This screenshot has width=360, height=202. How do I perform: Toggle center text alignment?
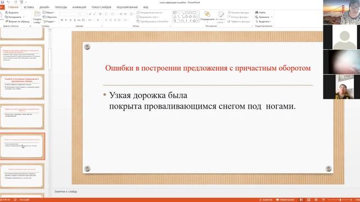tap(110, 20)
